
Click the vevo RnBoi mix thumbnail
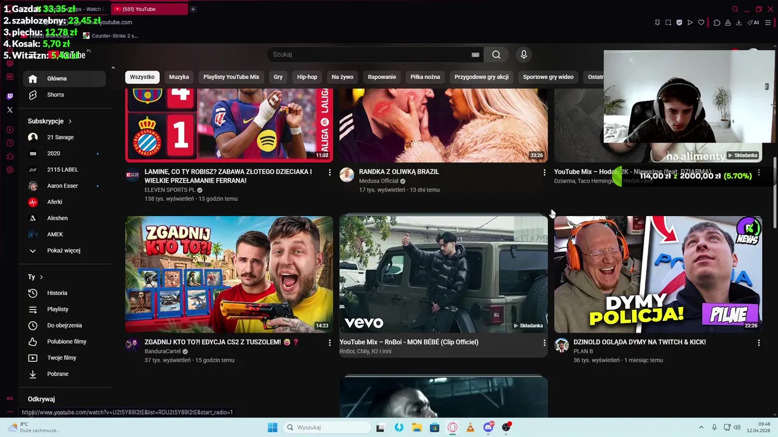coord(443,274)
